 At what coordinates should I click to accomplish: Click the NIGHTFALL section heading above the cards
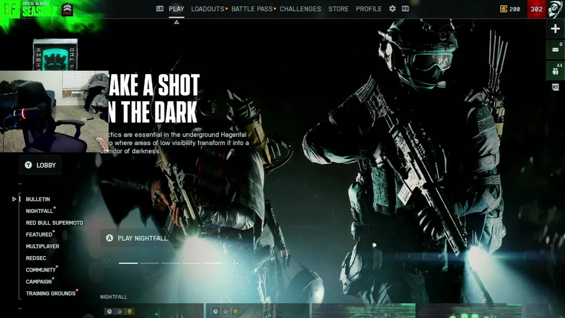coord(113,297)
